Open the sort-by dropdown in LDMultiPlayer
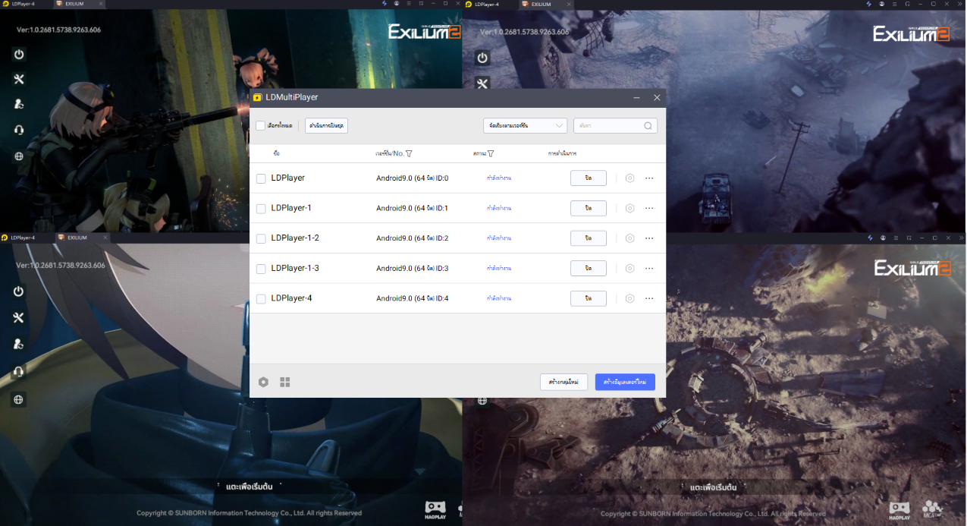 coord(525,126)
